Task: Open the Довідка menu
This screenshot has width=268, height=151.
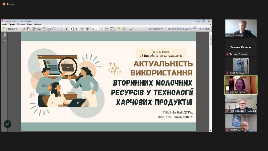Action: pyautogui.click(x=37, y=24)
